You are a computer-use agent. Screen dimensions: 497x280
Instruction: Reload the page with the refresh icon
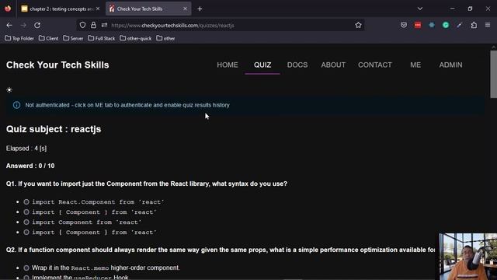37,25
